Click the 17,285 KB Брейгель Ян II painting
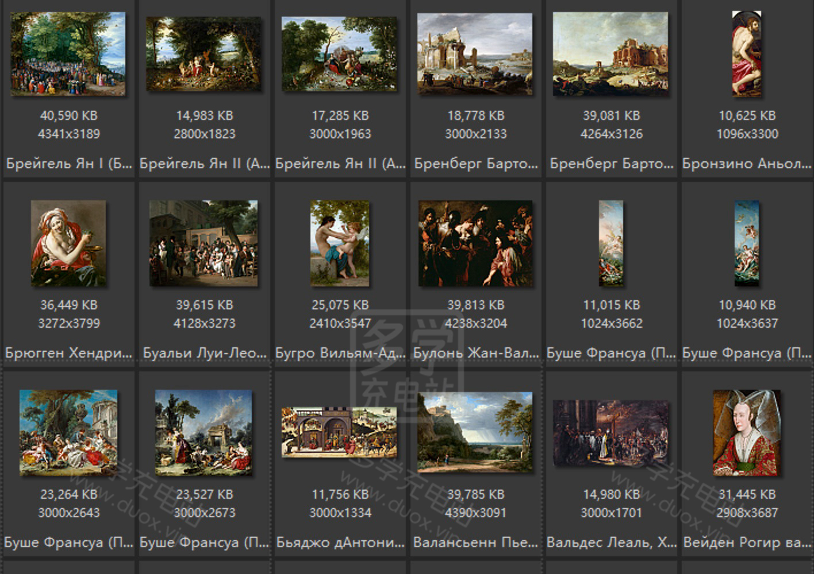The height and width of the screenshot is (574, 814). 339,54
